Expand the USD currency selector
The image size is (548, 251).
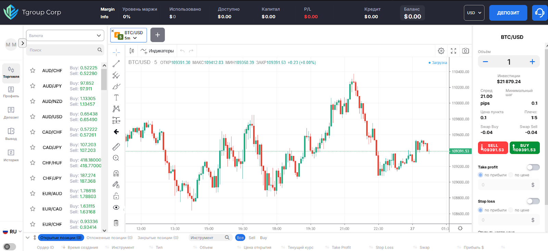coord(474,13)
